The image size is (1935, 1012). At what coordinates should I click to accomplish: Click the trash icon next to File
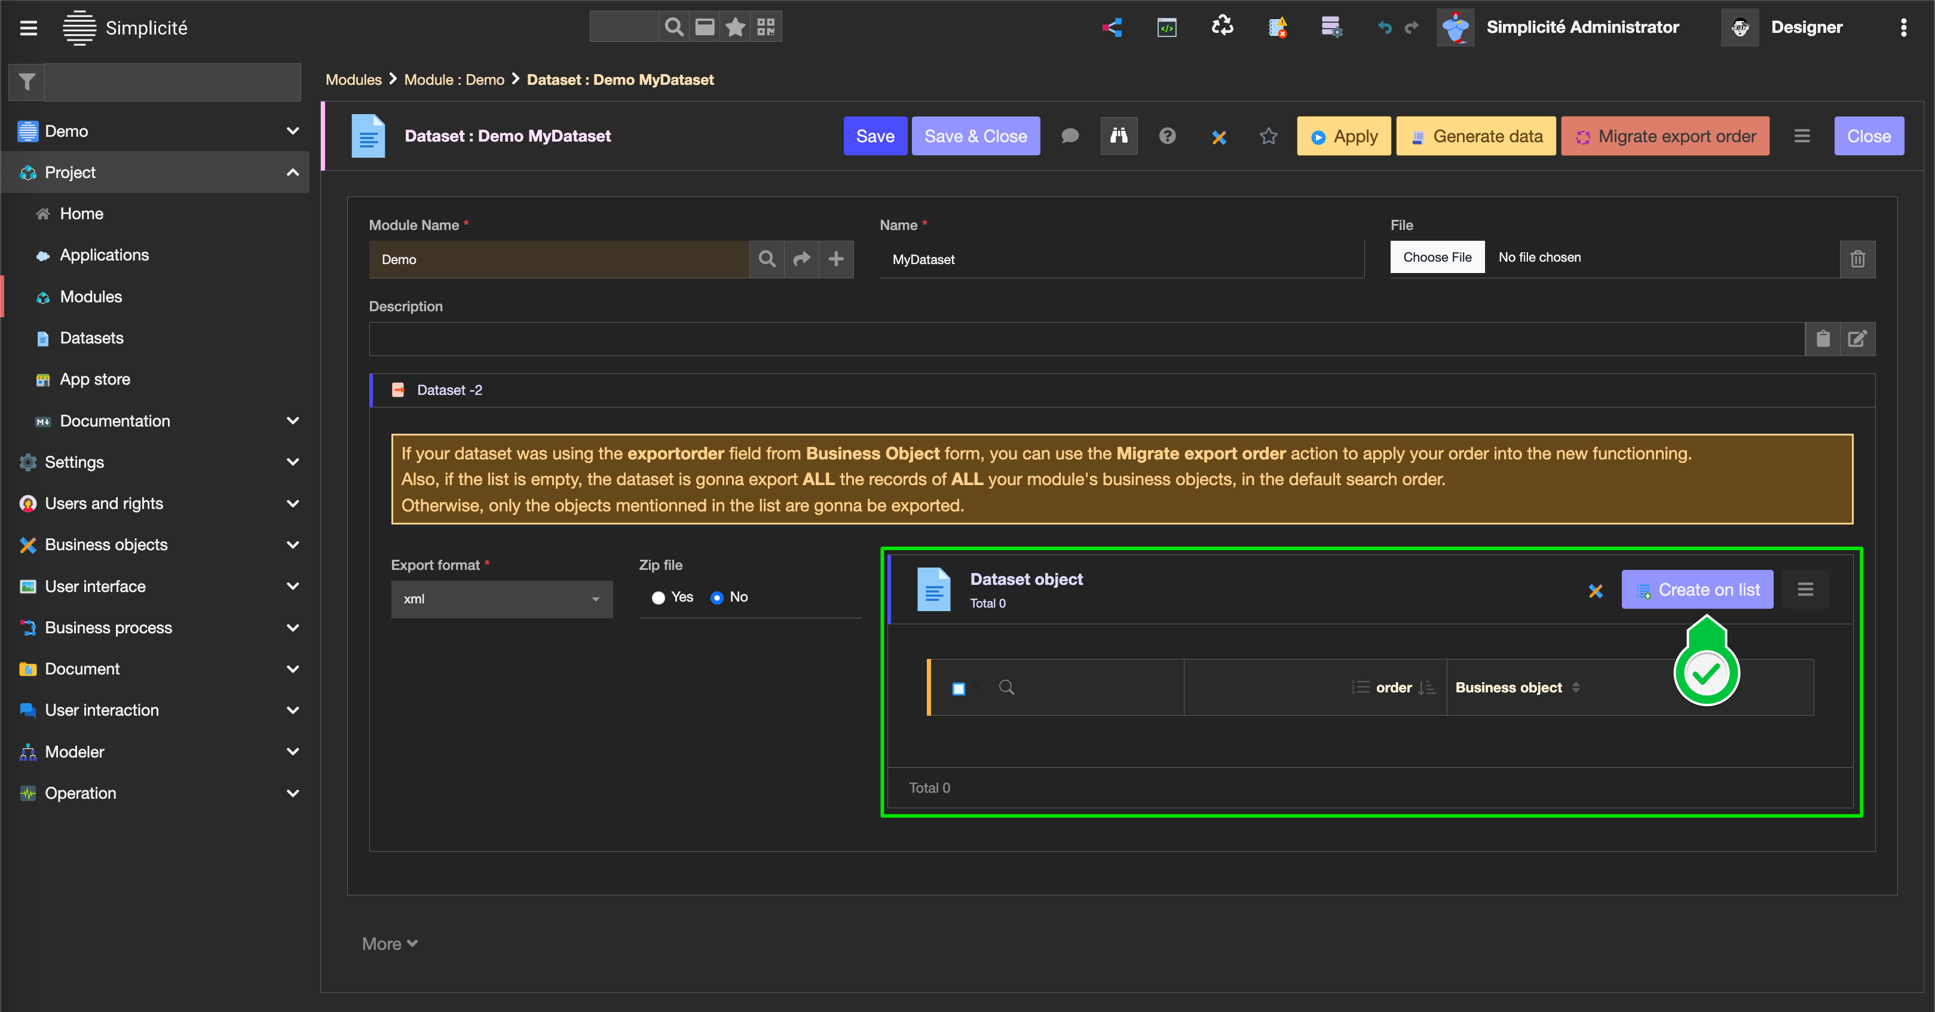pyautogui.click(x=1857, y=259)
